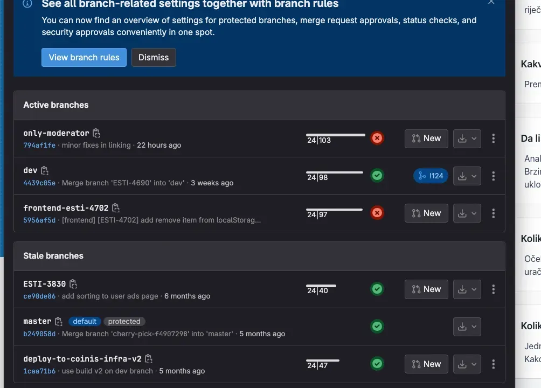
Task: Click View branch rules button
Action: pos(84,58)
